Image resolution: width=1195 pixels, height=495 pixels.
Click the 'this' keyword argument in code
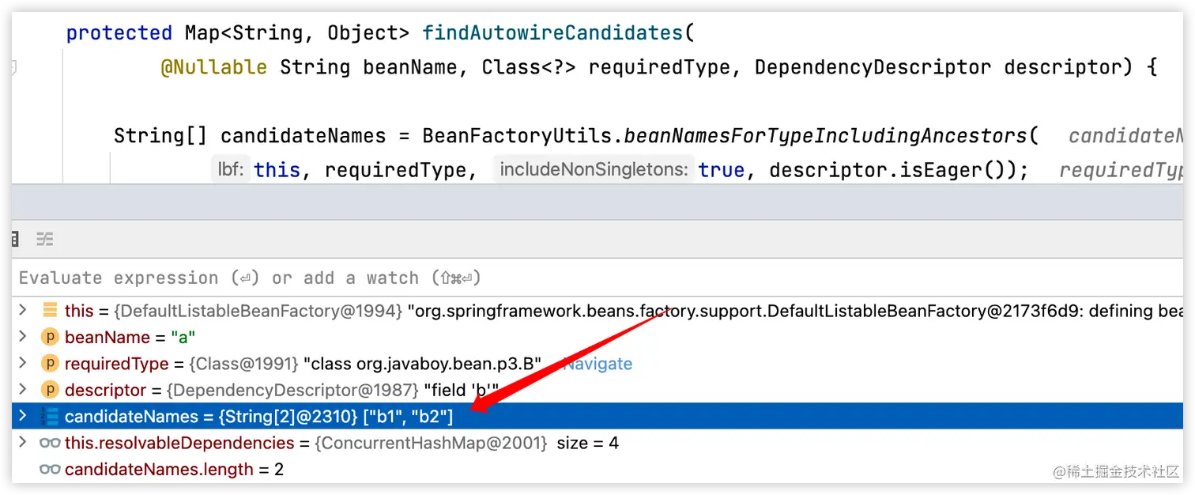277,170
